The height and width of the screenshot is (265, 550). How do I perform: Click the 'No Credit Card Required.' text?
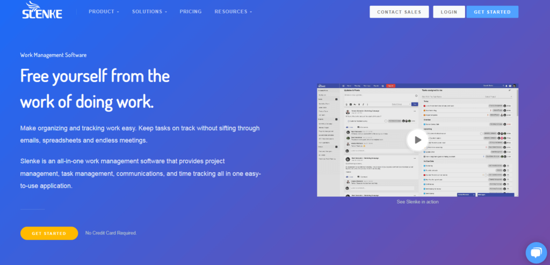111,233
